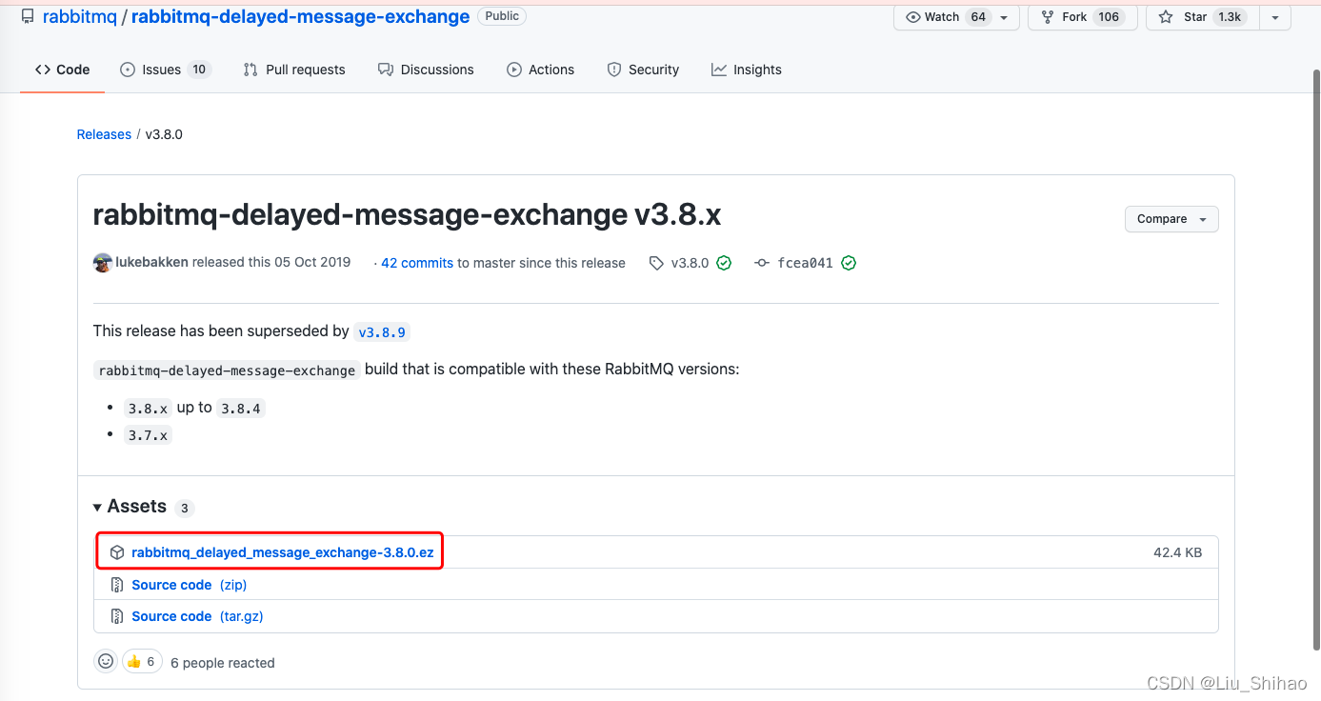Screen dimensions: 1321x701
Task: Toggle the thumbs up reaction
Action: click(x=141, y=661)
